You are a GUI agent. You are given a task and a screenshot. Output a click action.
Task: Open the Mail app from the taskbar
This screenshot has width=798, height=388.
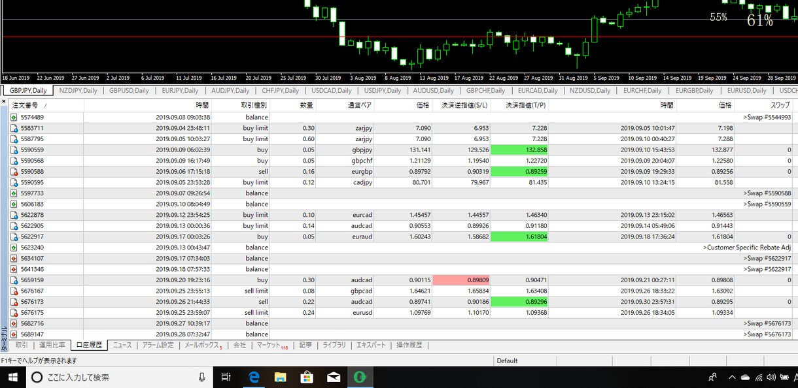point(334,377)
